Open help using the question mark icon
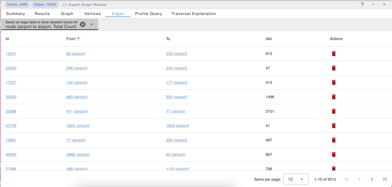Viewport: 392px width, 187px height. (362, 4)
